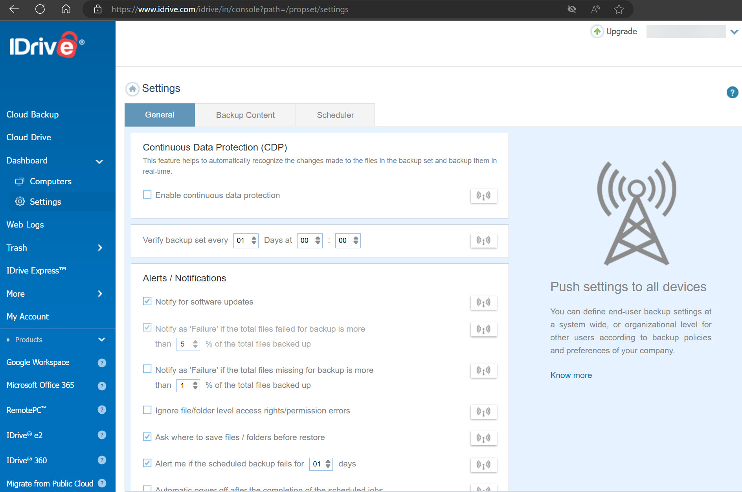This screenshot has height=492, width=742.
Task: Open My Account in the sidebar
Action: (28, 316)
